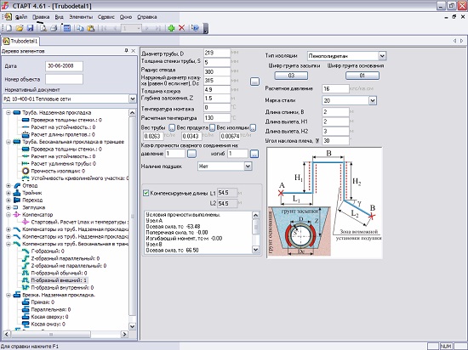Open the Справка menu
The height and width of the screenshot is (350, 468).
(x=147, y=17)
